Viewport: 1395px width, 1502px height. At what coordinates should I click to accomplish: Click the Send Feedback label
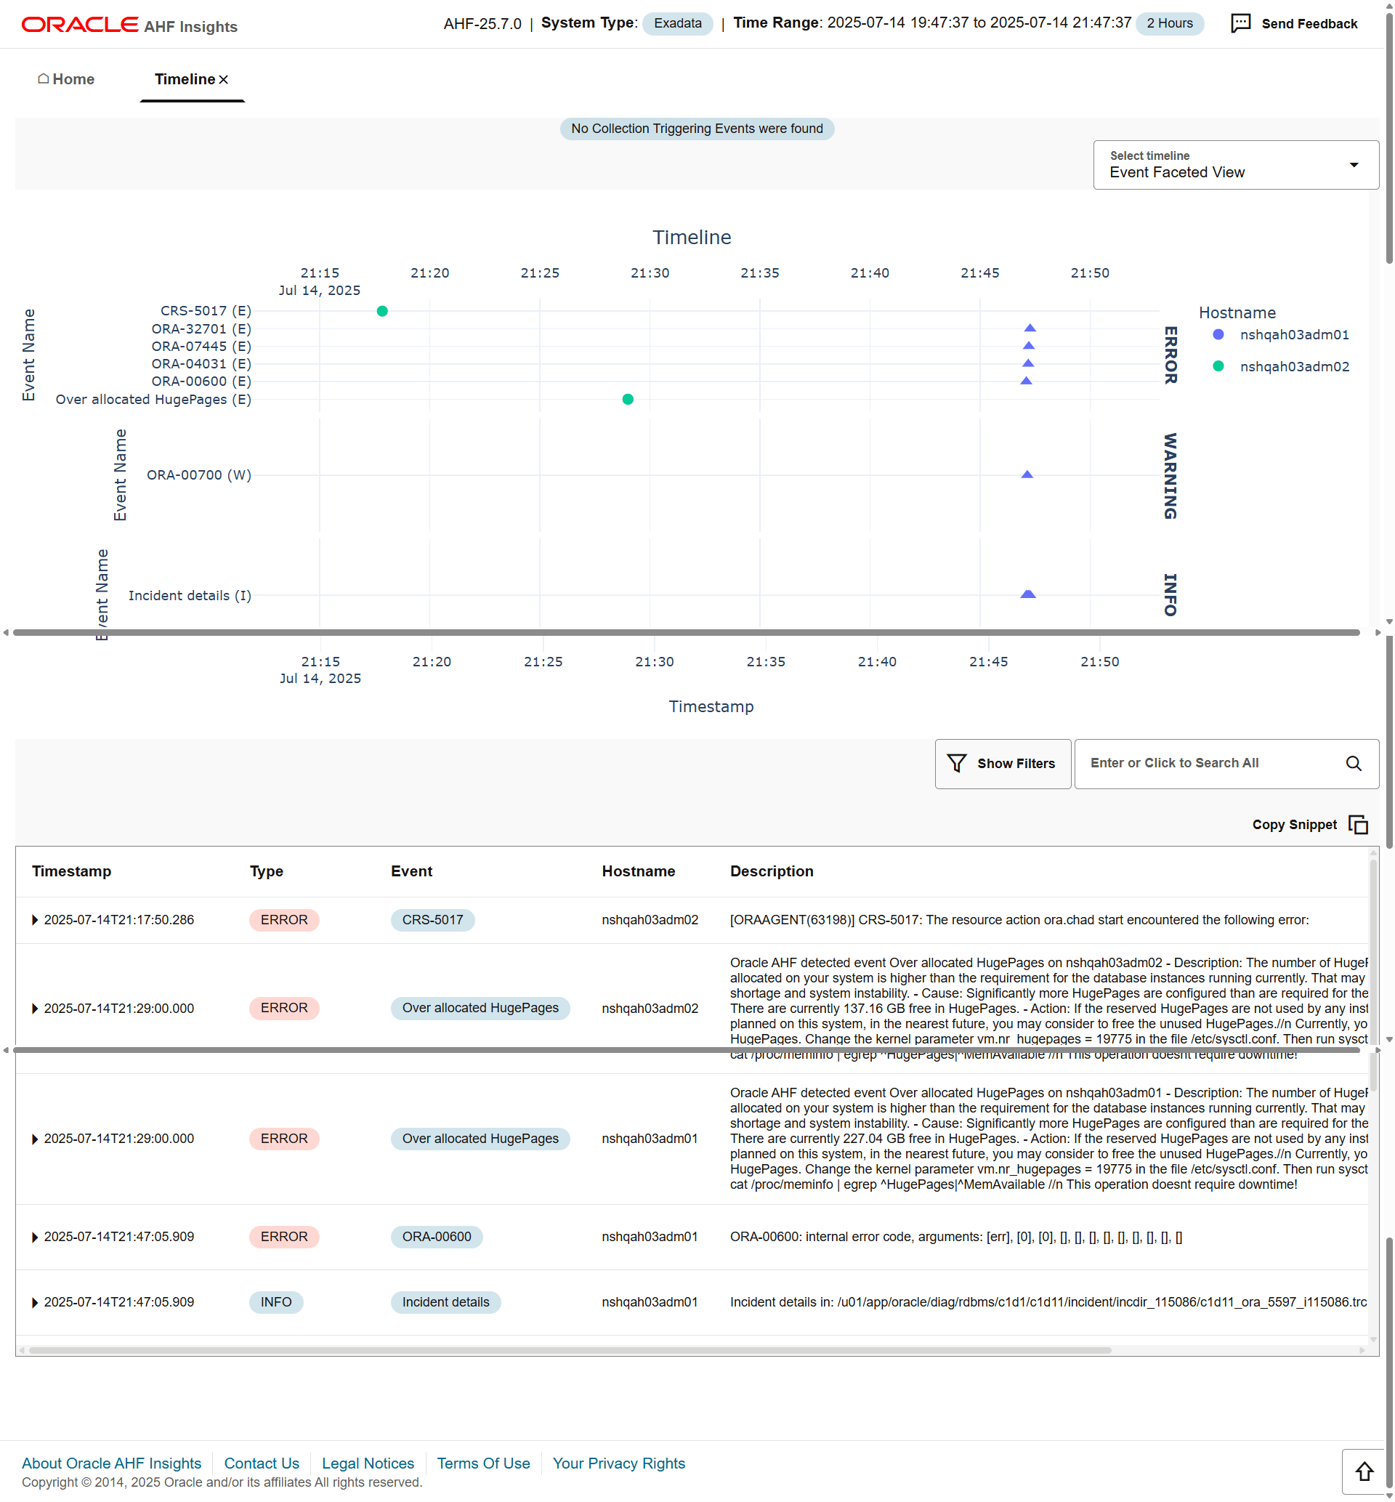1309,23
